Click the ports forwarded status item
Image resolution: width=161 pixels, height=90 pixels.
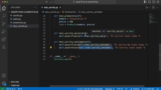20,89
